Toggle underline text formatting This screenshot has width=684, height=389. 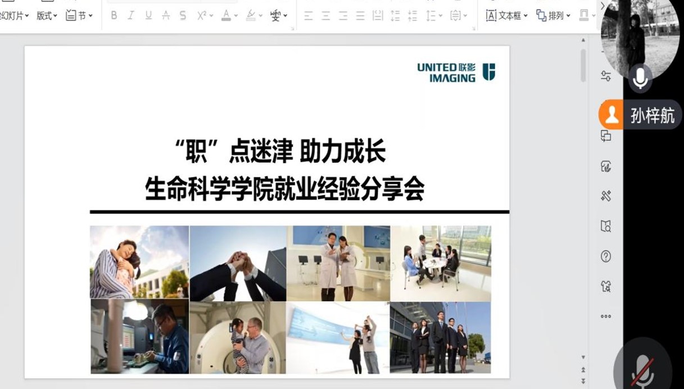click(x=148, y=16)
